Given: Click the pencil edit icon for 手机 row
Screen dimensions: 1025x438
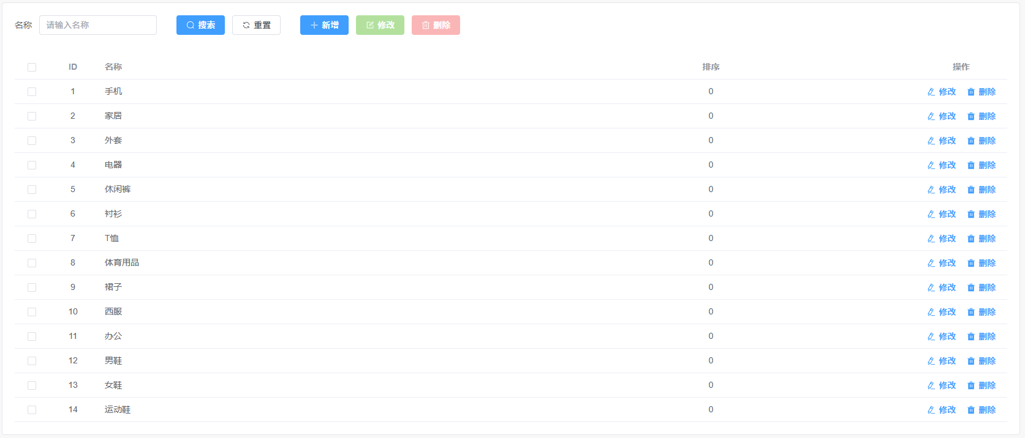Looking at the screenshot, I should tap(931, 92).
